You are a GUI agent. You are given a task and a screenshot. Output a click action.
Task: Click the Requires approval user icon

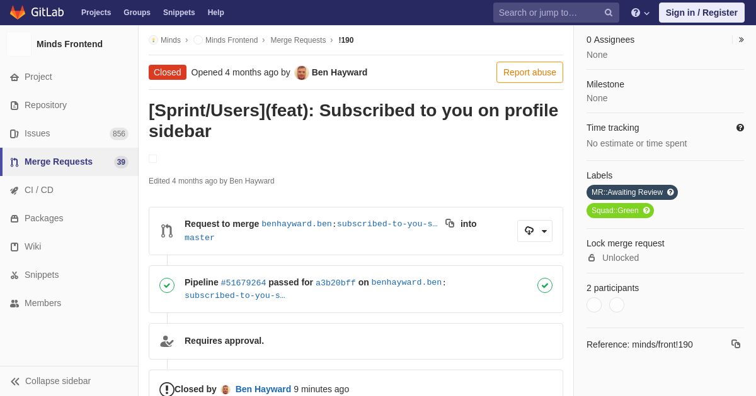[167, 341]
